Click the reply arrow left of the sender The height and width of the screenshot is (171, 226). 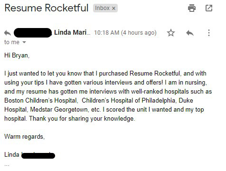(8, 33)
